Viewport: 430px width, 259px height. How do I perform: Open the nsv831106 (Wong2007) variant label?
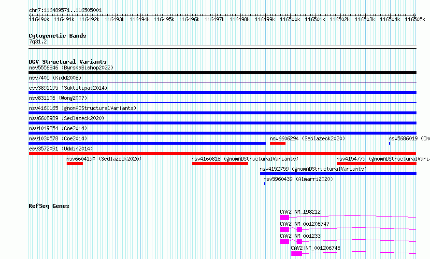tap(58, 98)
